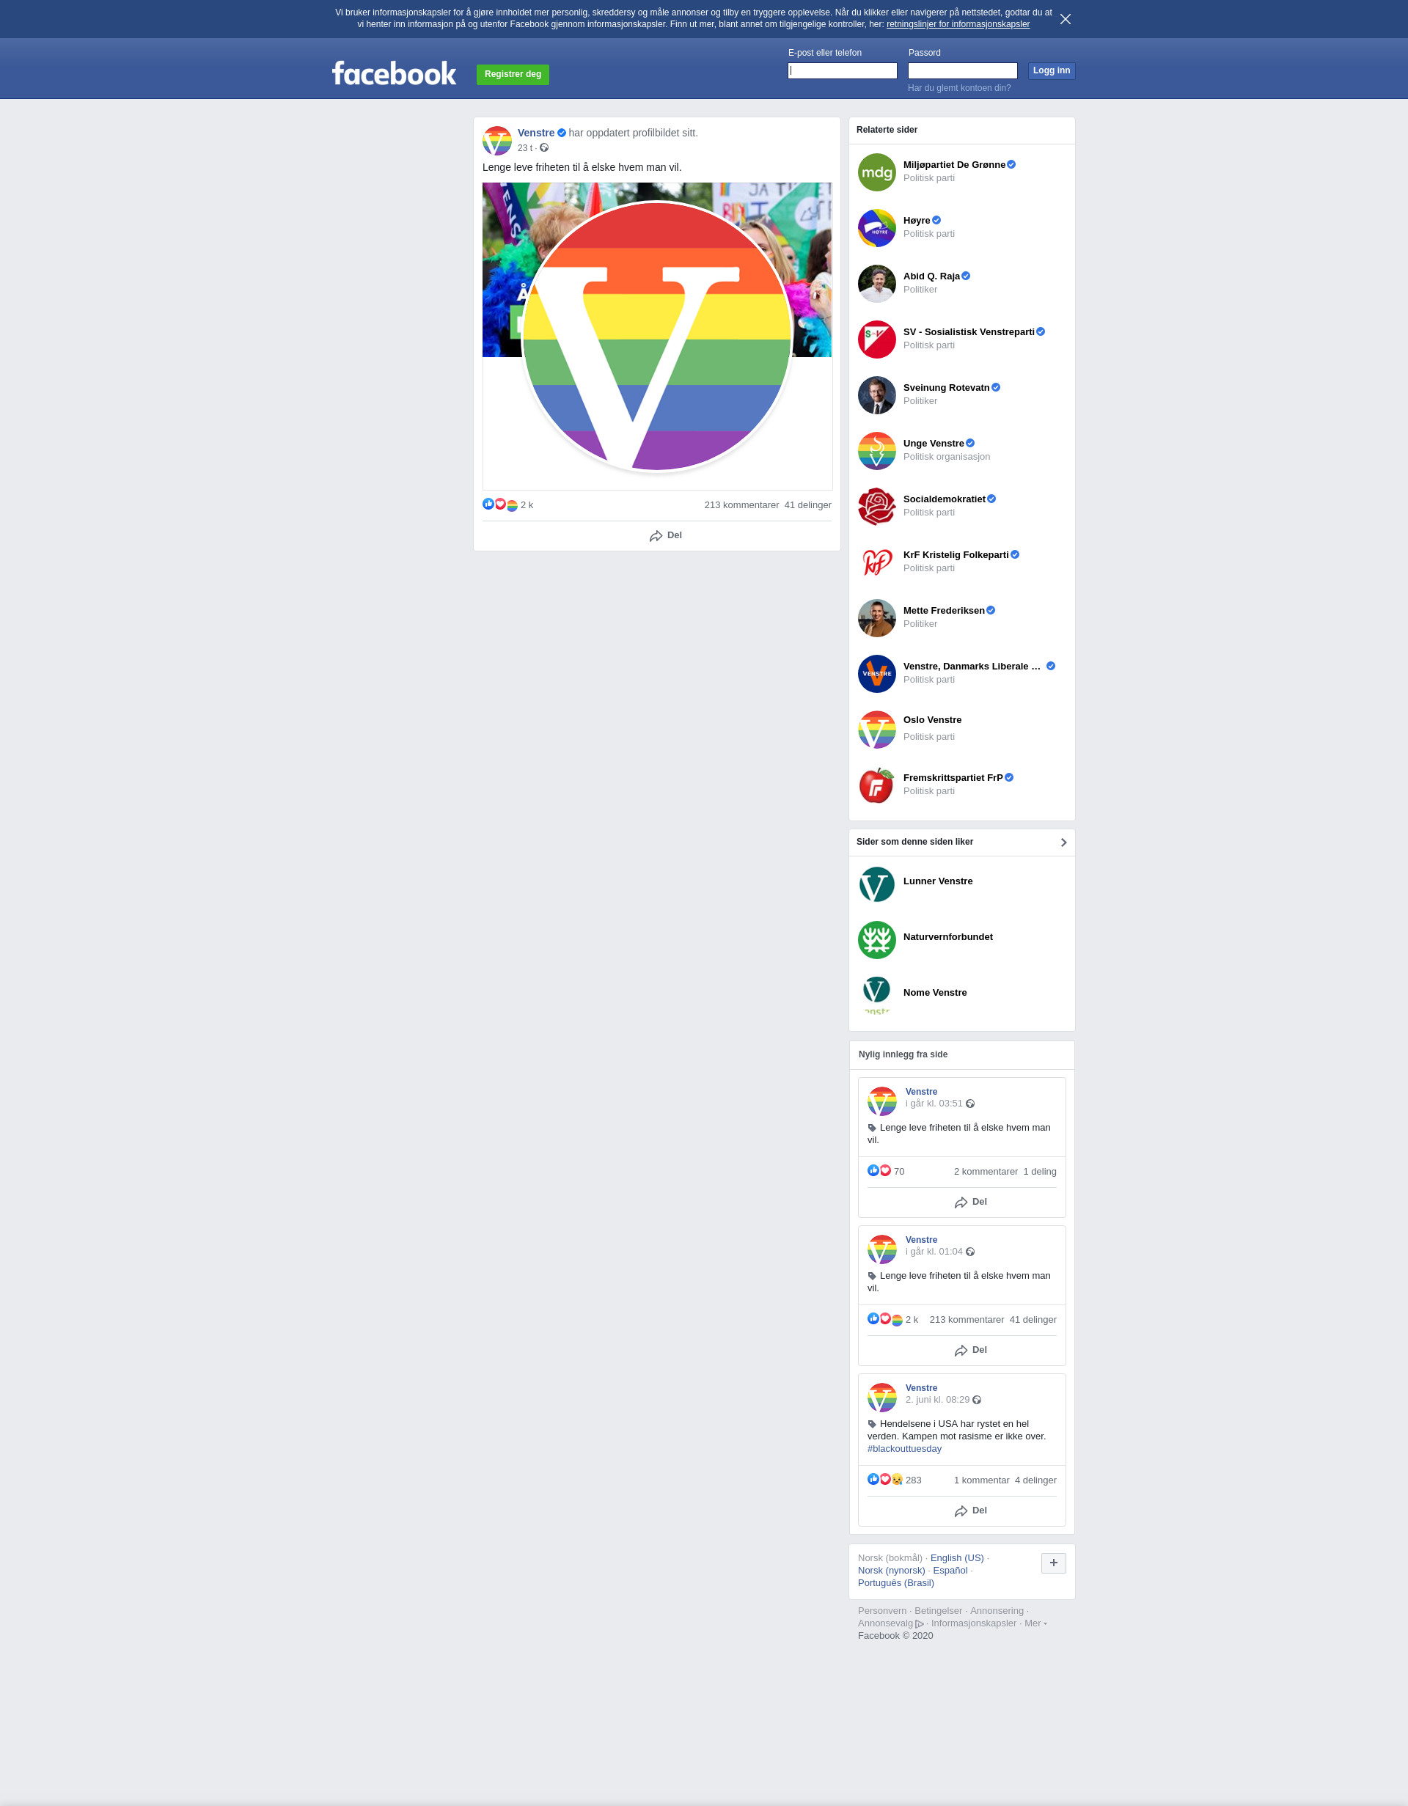1408x1806 pixels.
Task: Focus the Passord input field
Action: [x=962, y=71]
